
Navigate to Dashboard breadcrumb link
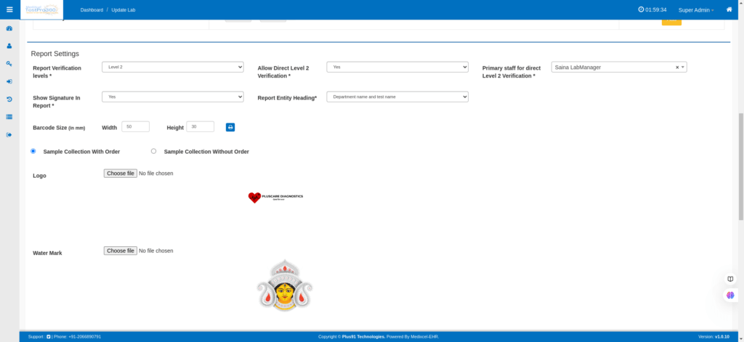[x=92, y=10]
